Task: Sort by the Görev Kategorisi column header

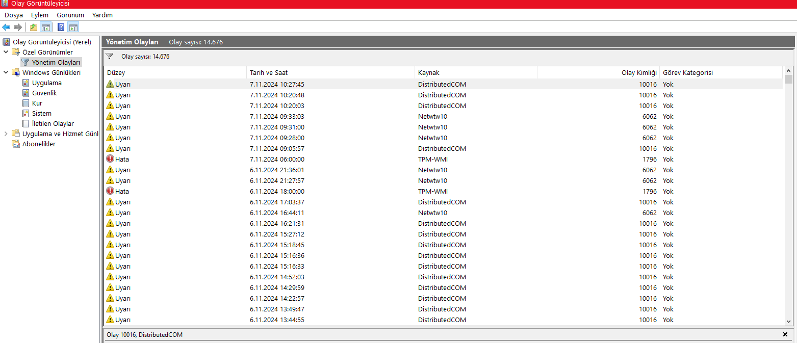Action: [721, 72]
